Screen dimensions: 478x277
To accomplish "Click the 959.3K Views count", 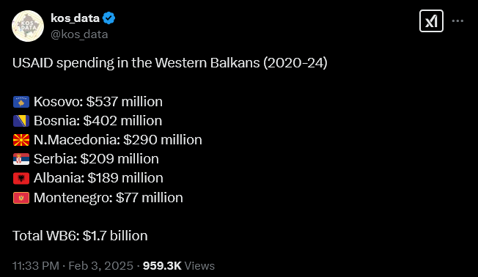I will 179,266.
